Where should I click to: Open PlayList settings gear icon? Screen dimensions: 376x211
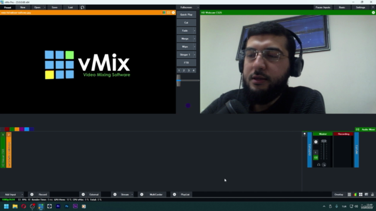(174, 195)
